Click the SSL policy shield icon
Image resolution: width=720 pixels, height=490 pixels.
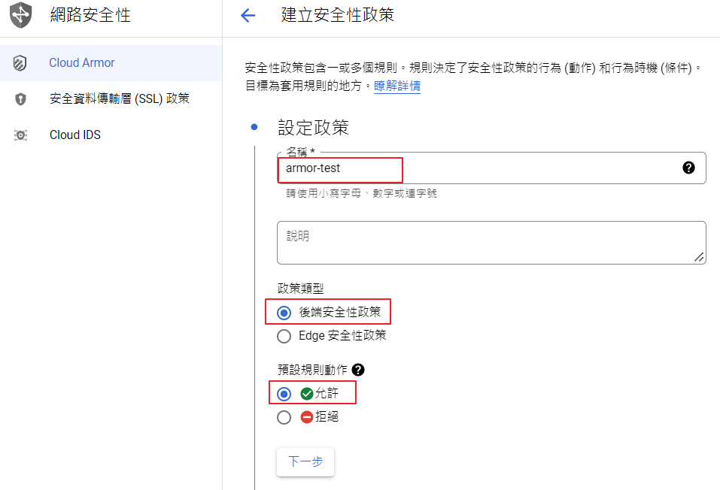click(20, 99)
